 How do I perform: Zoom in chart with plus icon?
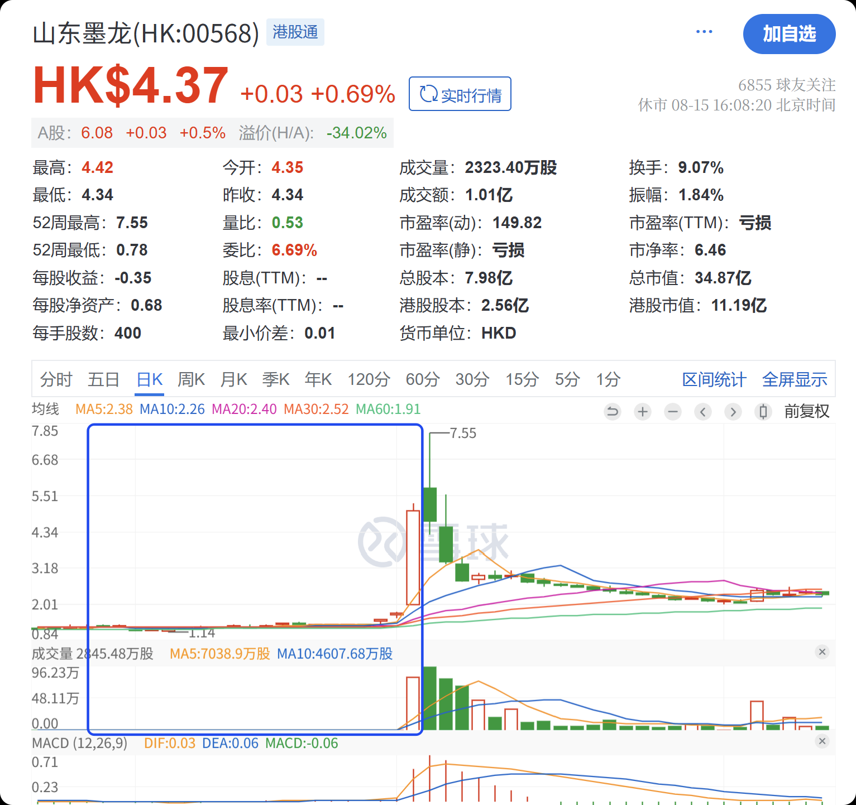click(643, 412)
